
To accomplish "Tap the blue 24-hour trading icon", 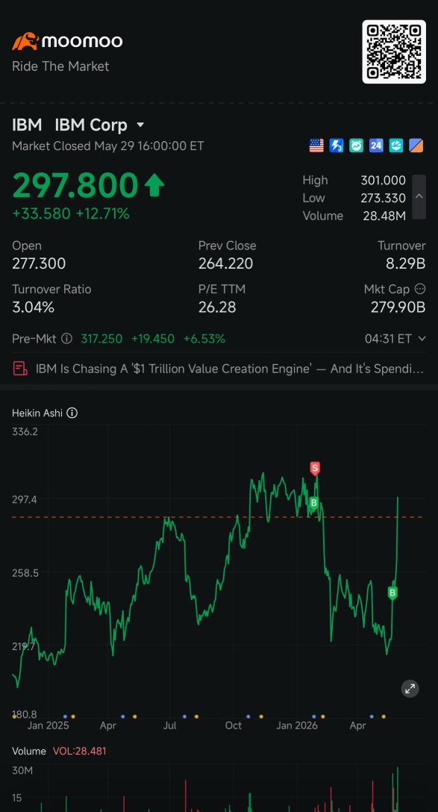I will pyautogui.click(x=376, y=146).
